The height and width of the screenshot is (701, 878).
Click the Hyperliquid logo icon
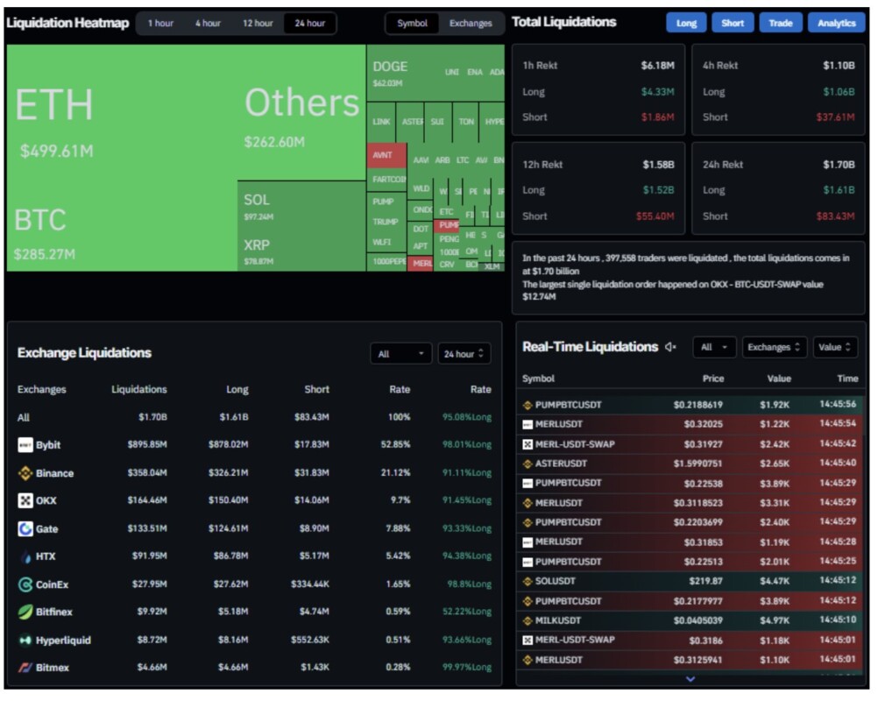click(25, 640)
